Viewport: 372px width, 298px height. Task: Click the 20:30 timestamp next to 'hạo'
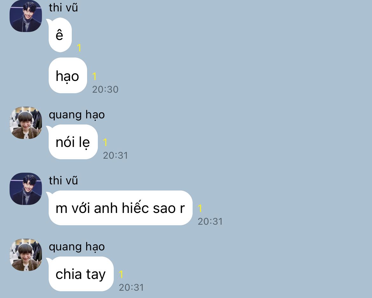[105, 89]
